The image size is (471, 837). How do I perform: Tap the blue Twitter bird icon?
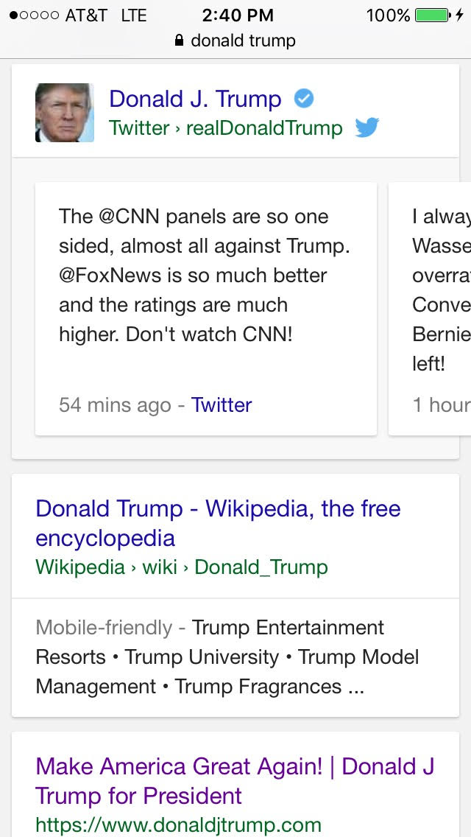367,127
